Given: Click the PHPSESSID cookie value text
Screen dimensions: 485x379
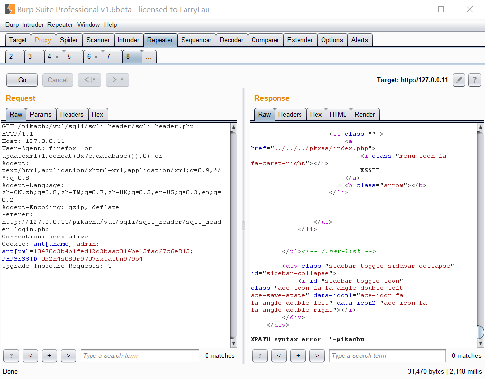Looking at the screenshot, I should 92,259.
